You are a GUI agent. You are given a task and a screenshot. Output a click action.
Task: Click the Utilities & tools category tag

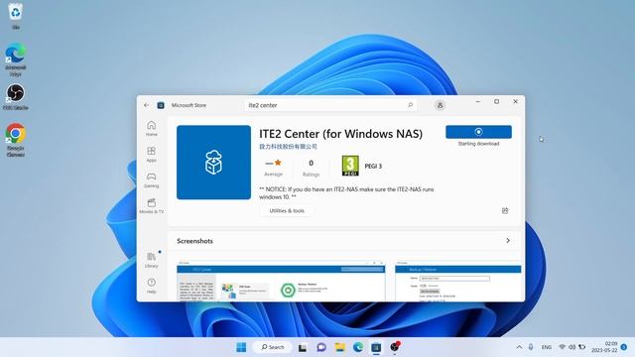[x=287, y=211]
